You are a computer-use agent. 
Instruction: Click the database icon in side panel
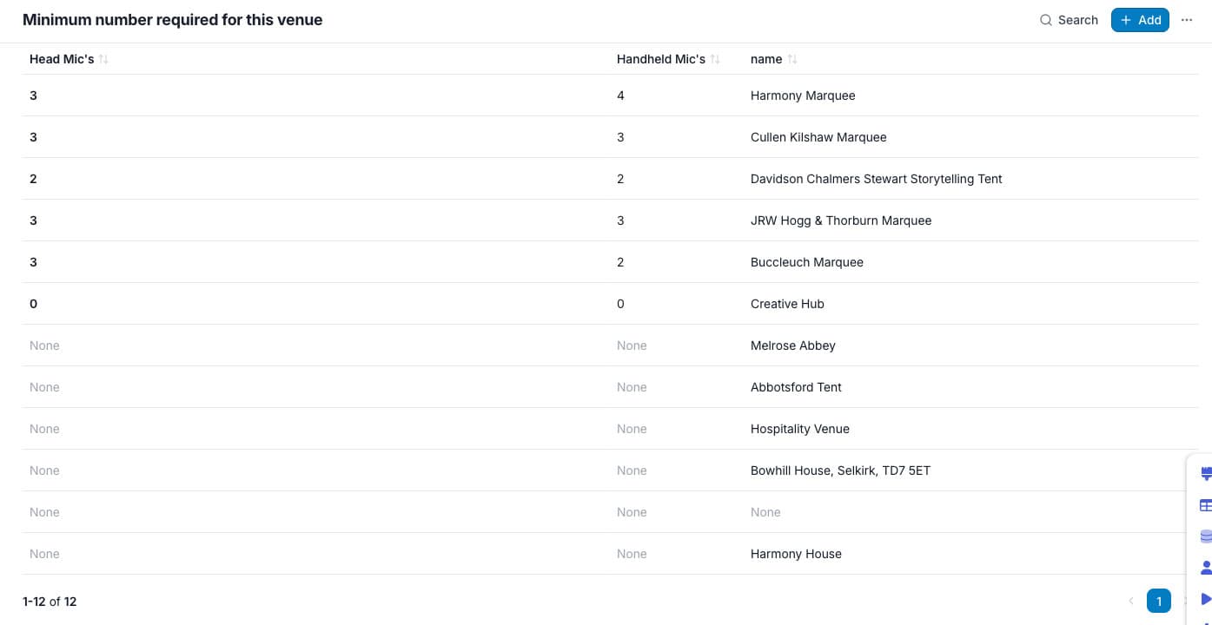tap(1206, 536)
